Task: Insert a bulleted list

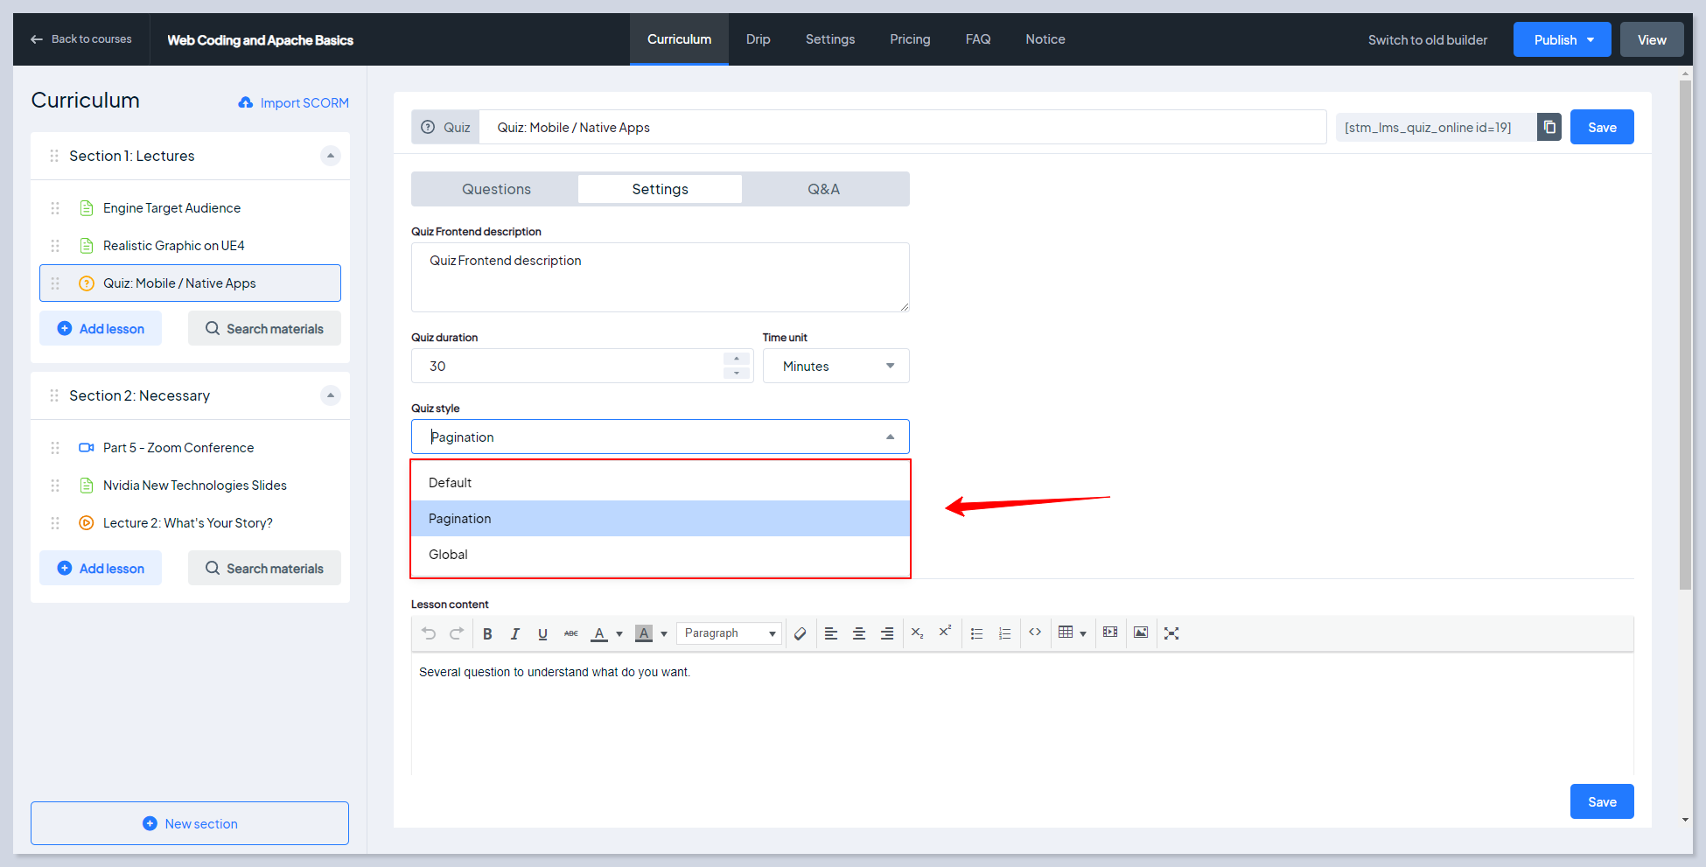Action: (x=976, y=633)
